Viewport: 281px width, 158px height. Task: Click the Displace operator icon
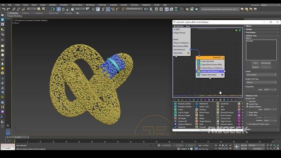(197, 109)
